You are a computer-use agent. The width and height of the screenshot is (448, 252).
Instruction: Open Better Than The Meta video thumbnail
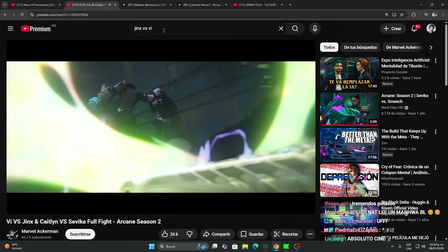pos(349,145)
